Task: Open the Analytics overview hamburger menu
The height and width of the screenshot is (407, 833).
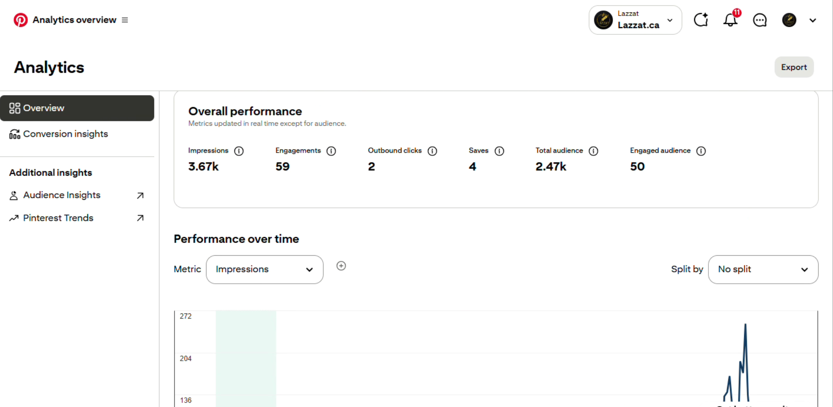Action: 125,20
